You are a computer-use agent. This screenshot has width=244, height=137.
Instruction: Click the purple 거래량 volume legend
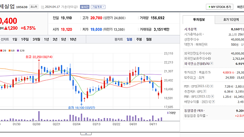tap(171, 113)
